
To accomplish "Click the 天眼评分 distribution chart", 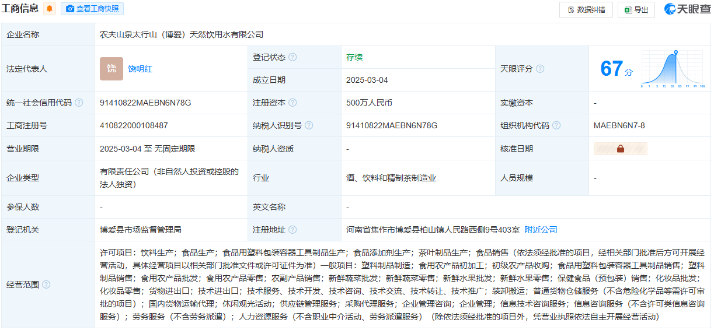I will pos(673,69).
